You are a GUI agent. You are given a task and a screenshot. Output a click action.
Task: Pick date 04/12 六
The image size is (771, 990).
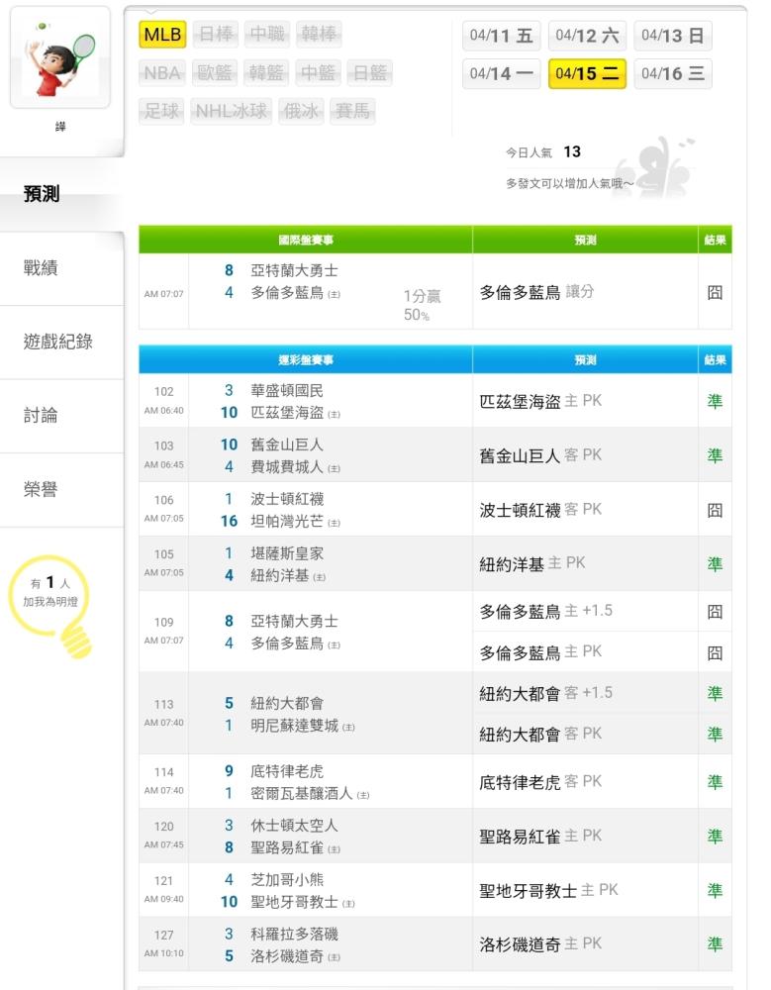pos(587,36)
